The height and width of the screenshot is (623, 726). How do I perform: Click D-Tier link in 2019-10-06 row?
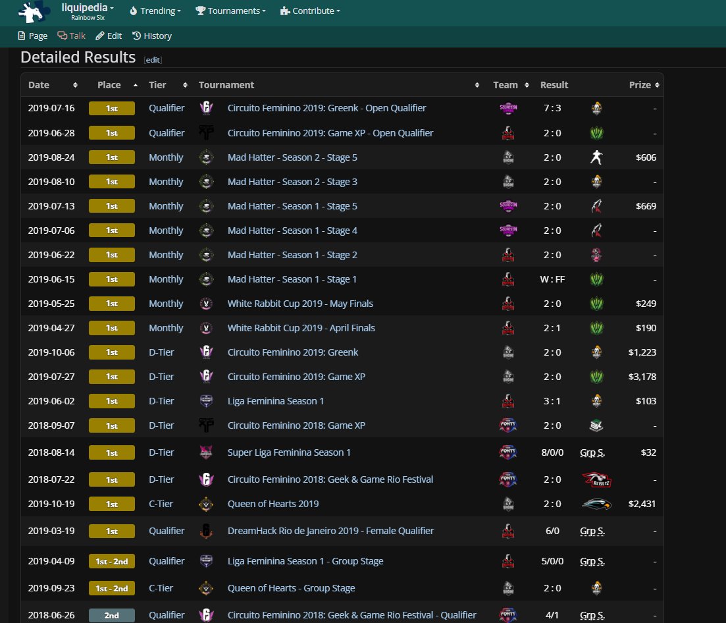tap(161, 352)
